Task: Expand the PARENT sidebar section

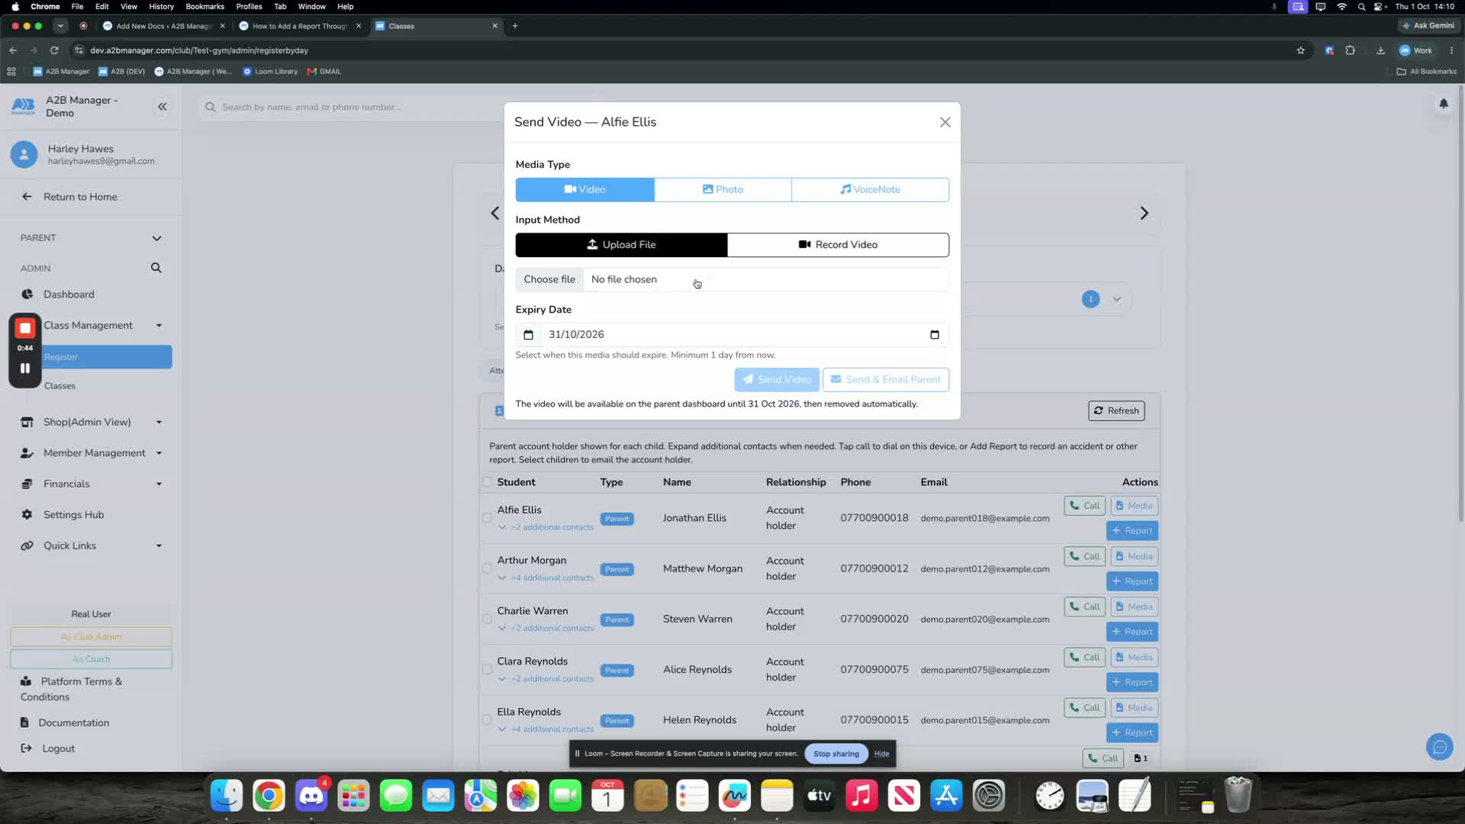Action: click(91, 238)
